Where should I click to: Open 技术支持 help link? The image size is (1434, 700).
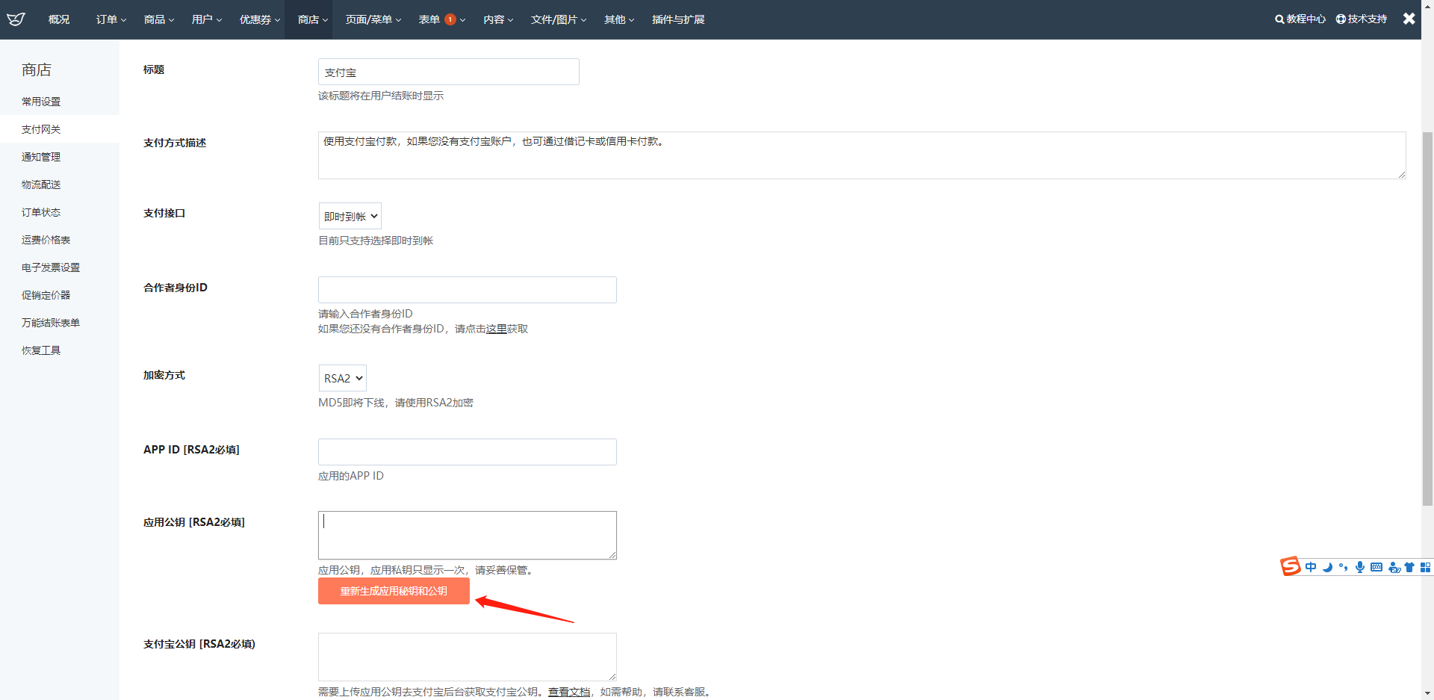point(1362,19)
